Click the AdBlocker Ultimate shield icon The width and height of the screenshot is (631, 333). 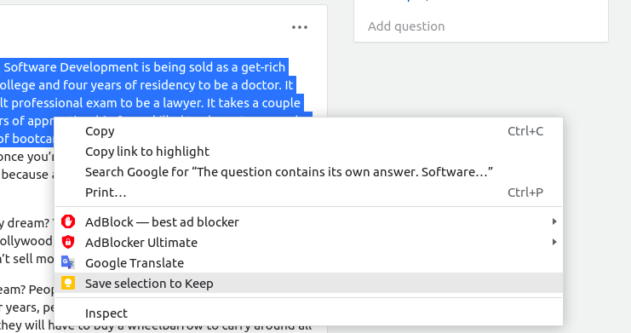tap(68, 242)
